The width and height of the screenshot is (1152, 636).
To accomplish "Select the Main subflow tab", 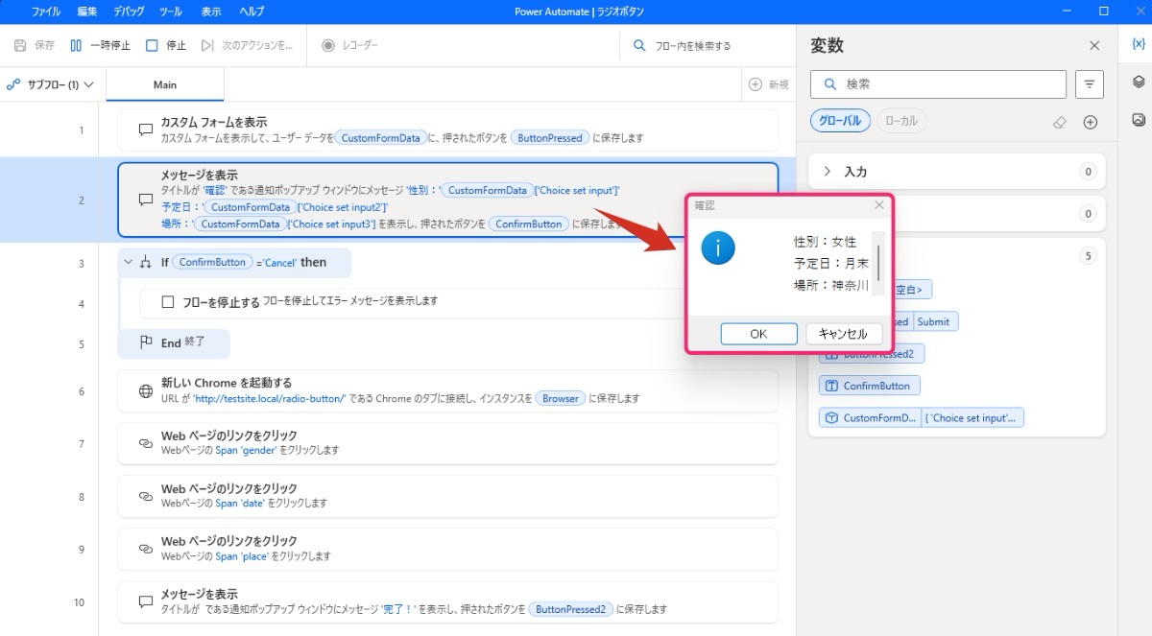I will pos(165,84).
